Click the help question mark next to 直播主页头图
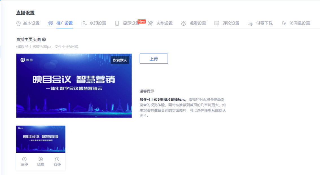 [44, 39]
